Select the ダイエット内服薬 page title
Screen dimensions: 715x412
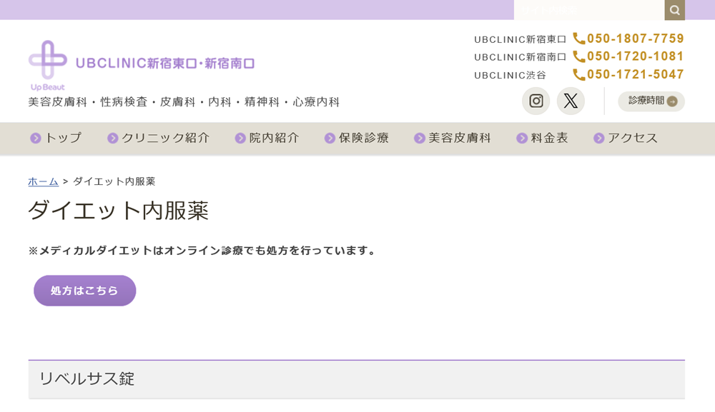click(119, 211)
